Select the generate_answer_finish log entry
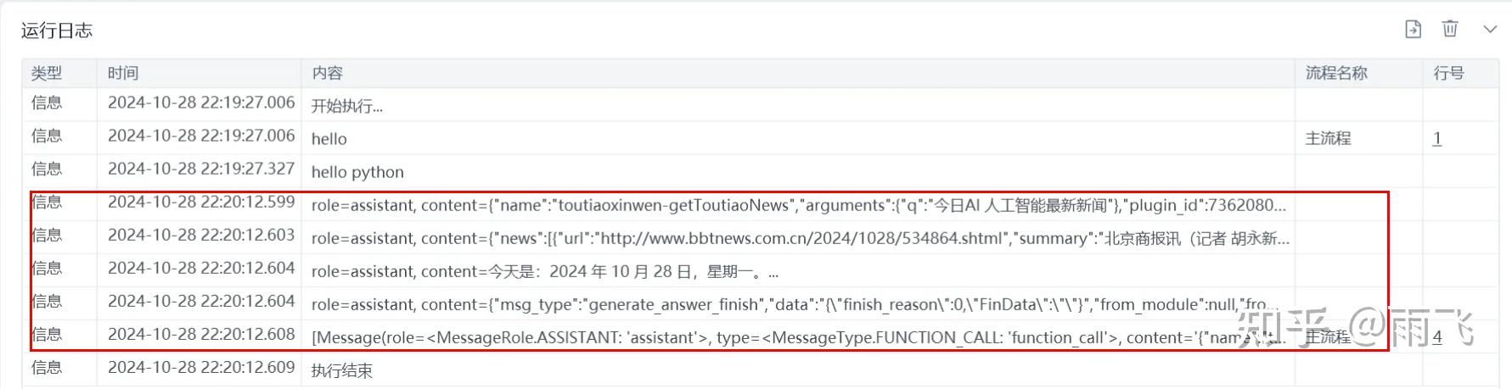The image size is (1512, 389). [790, 304]
